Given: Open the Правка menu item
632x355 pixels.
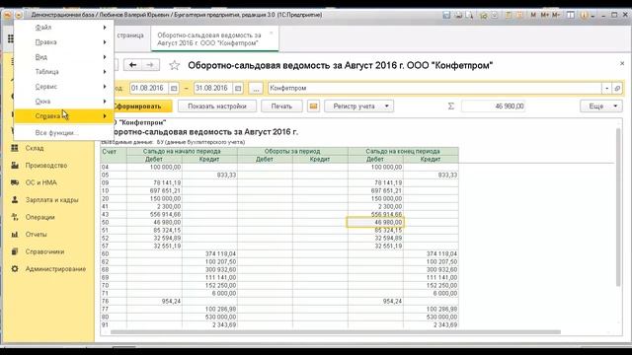Looking at the screenshot, I should pos(63,42).
